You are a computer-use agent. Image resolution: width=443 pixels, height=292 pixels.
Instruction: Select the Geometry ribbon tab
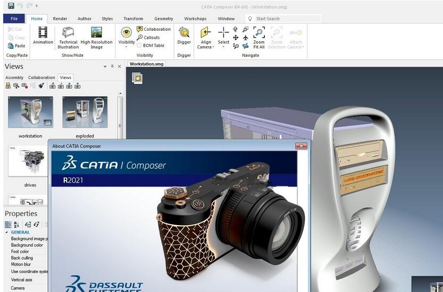point(164,19)
